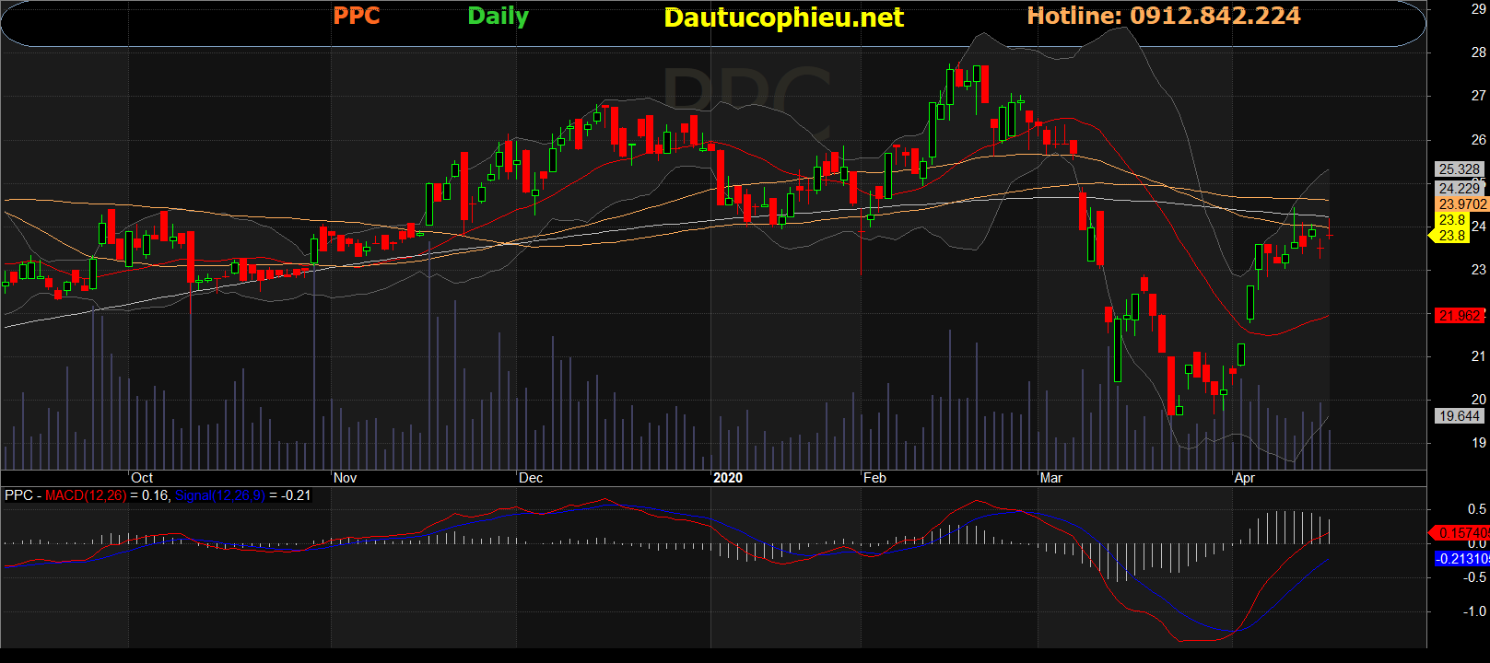The width and height of the screenshot is (1490, 663).
Task: Click the Hotline 0912.842.224 text
Action: click(1163, 17)
